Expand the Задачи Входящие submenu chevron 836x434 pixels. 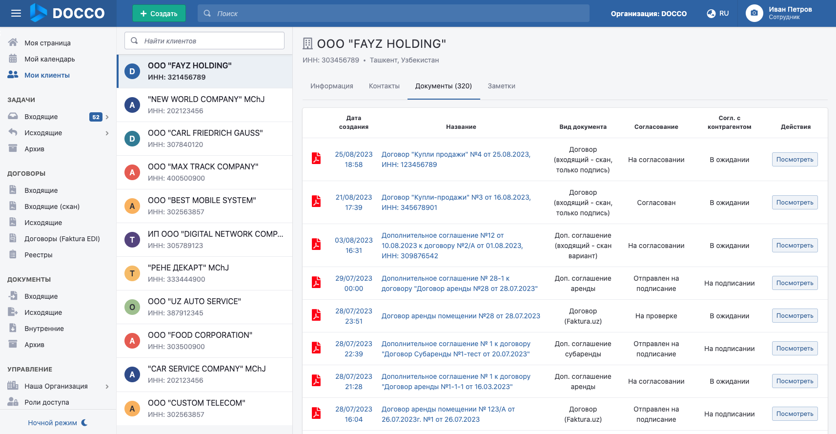point(107,117)
